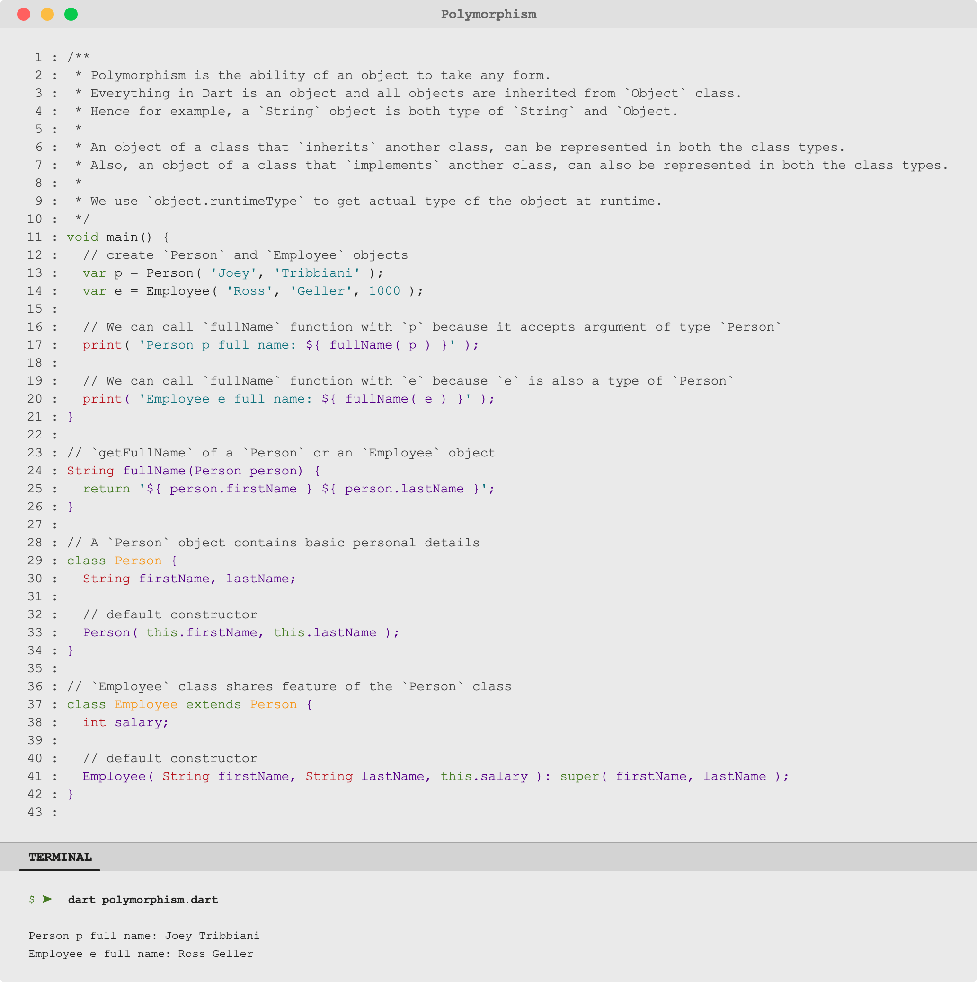Viewport: 977px width, 982px height.
Task: Click the Polymorphism window title
Action: (488, 14)
